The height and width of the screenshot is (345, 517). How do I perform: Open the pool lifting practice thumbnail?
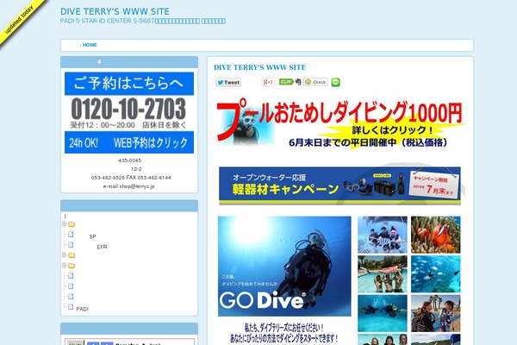(x=383, y=274)
